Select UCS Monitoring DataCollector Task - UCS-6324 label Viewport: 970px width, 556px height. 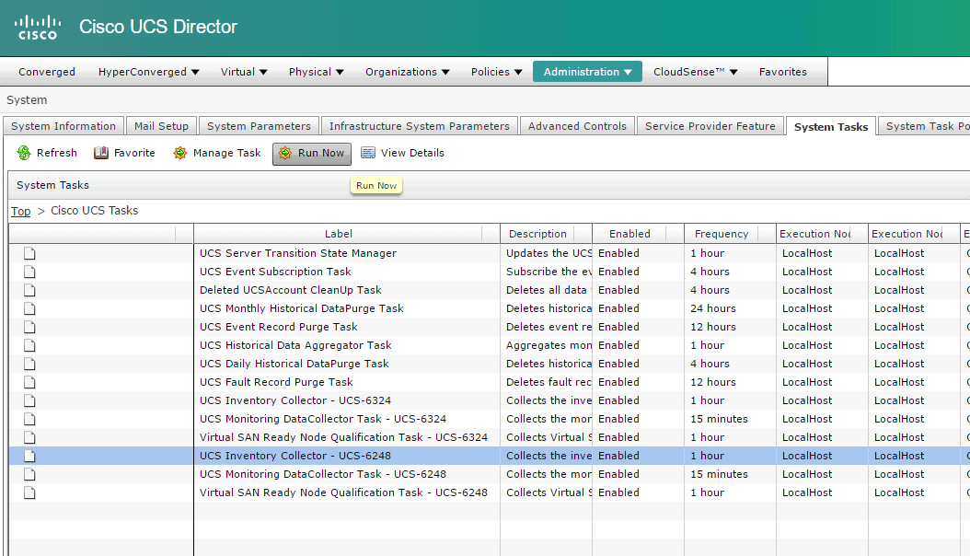(x=323, y=419)
